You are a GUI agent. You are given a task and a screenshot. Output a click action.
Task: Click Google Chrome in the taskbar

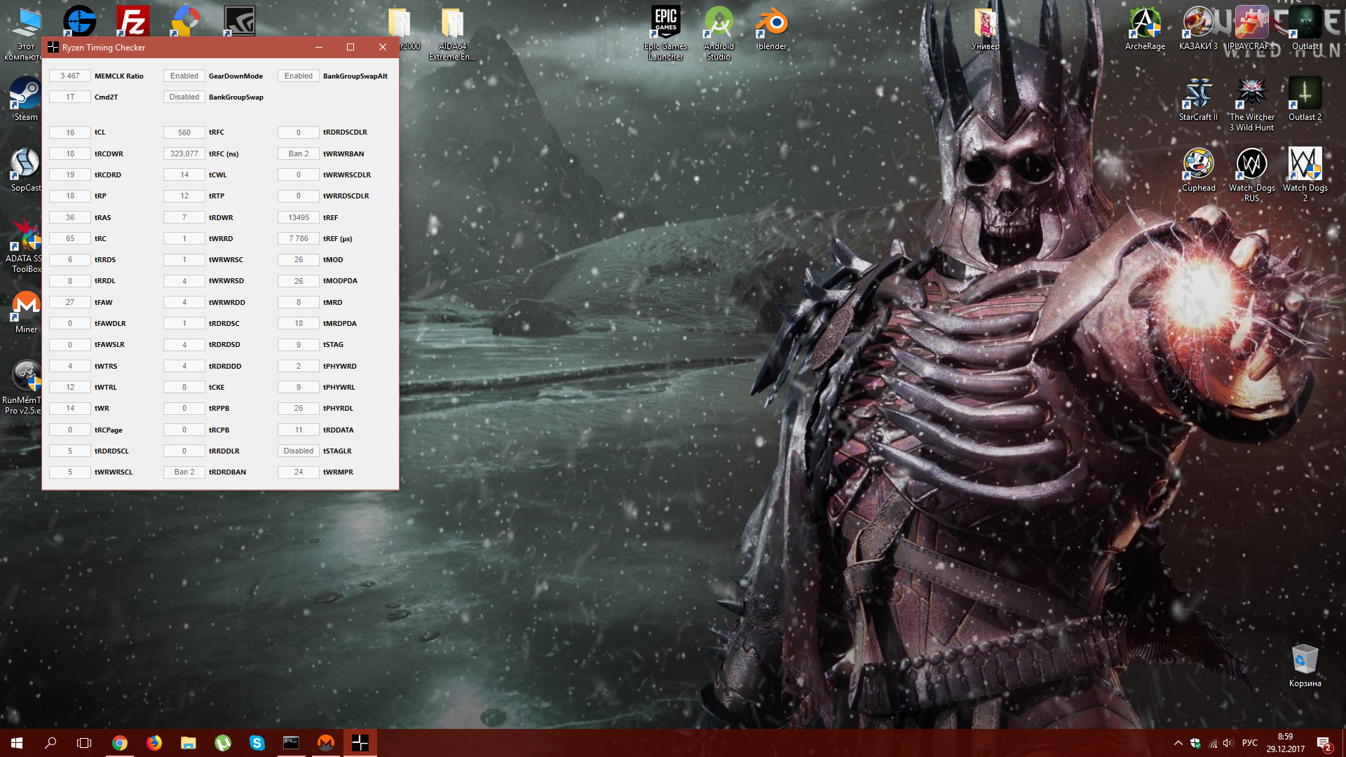[120, 743]
